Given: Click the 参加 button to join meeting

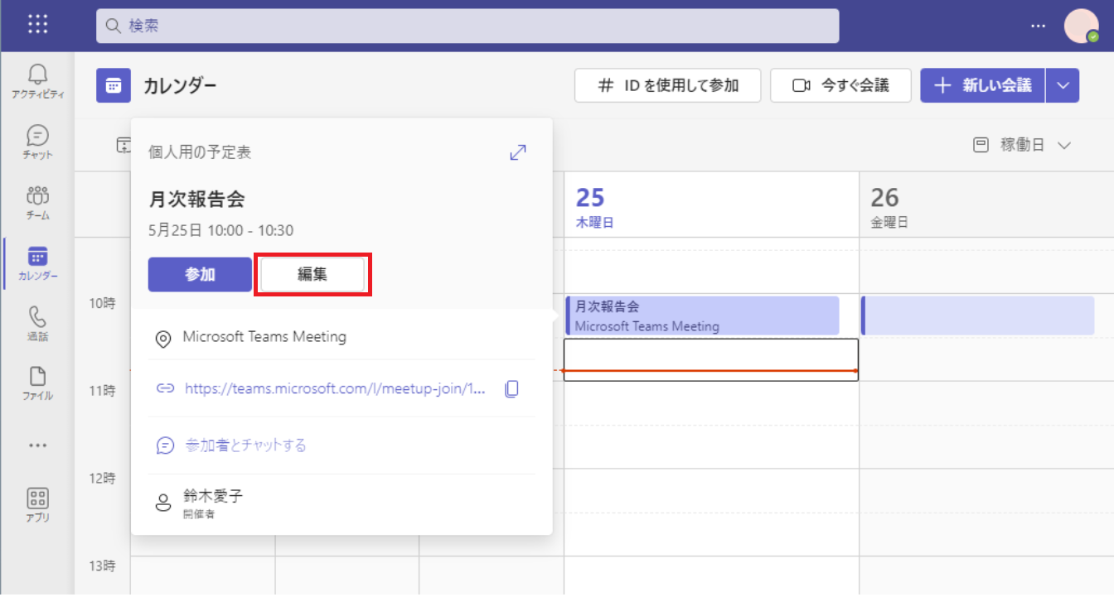Looking at the screenshot, I should click(200, 275).
